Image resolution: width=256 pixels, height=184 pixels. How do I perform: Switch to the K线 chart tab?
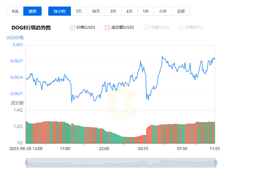click(15, 11)
